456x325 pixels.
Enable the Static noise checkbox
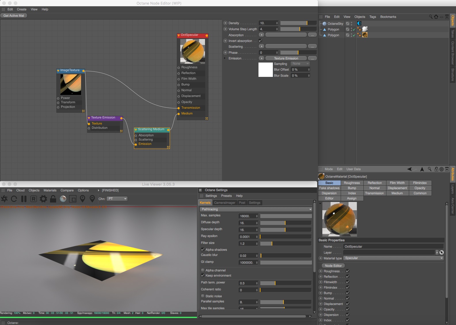[203, 296]
